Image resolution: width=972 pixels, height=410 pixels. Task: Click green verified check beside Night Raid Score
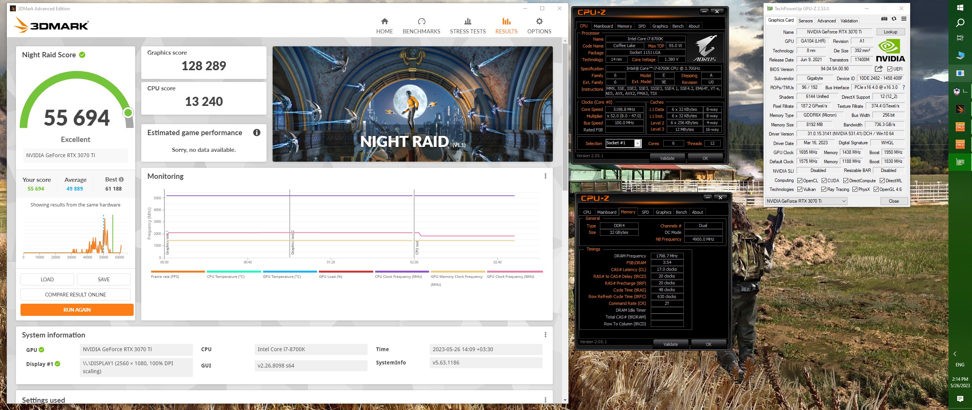82,55
